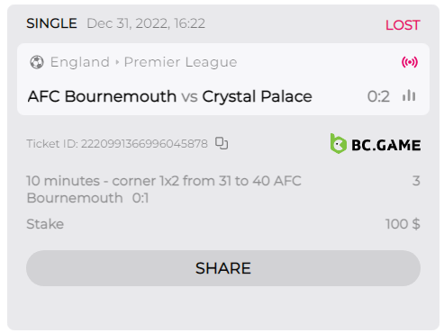The image size is (444, 333).
Task: Click the odds value 3
Action: point(416,181)
